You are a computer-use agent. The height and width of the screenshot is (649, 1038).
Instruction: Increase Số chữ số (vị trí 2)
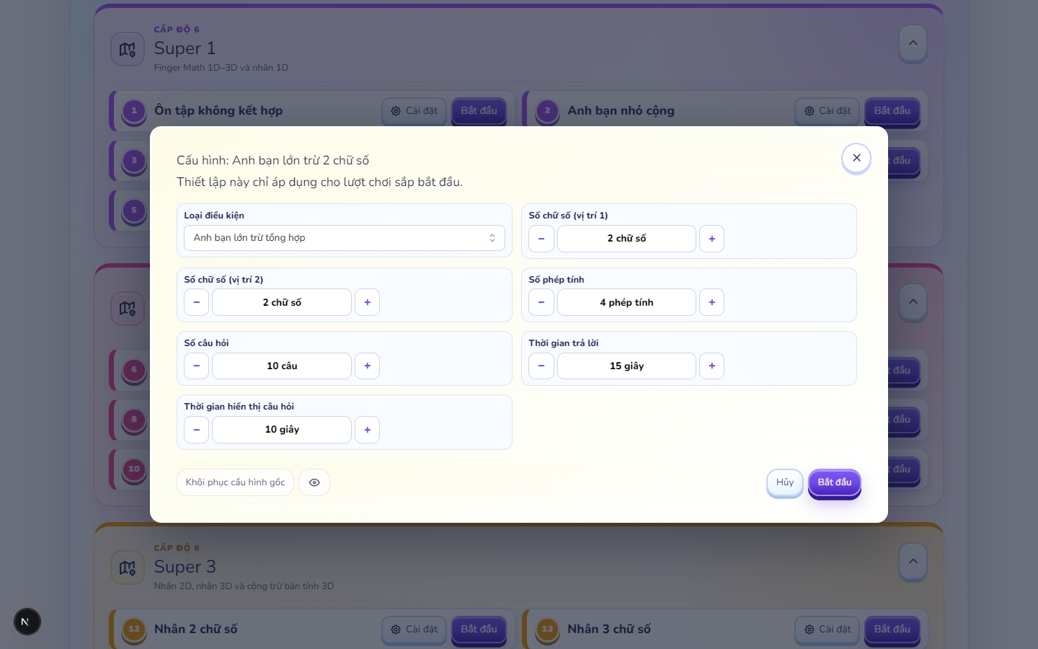(x=367, y=302)
